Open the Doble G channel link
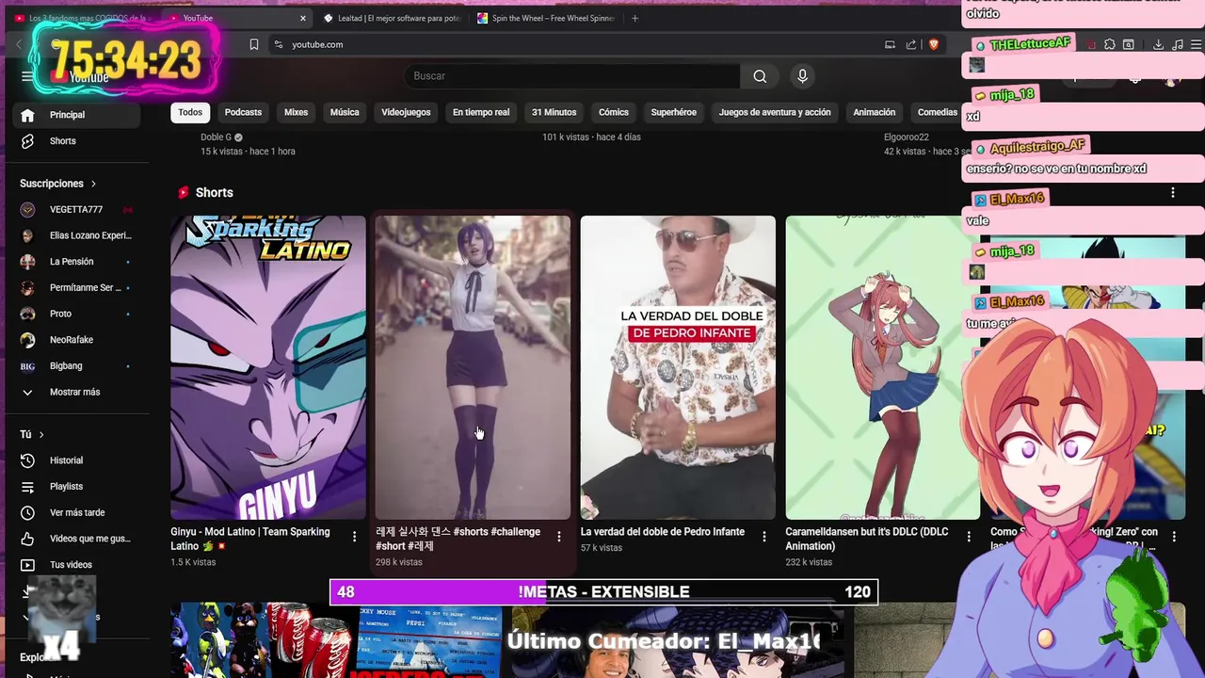 pos(216,137)
